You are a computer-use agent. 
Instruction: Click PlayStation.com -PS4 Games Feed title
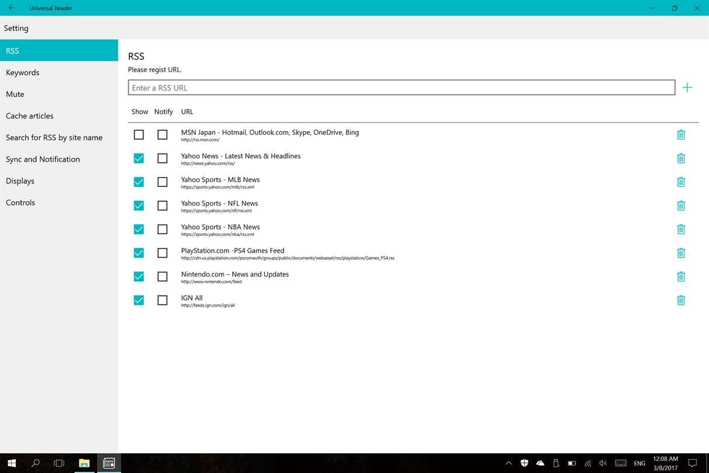233,251
